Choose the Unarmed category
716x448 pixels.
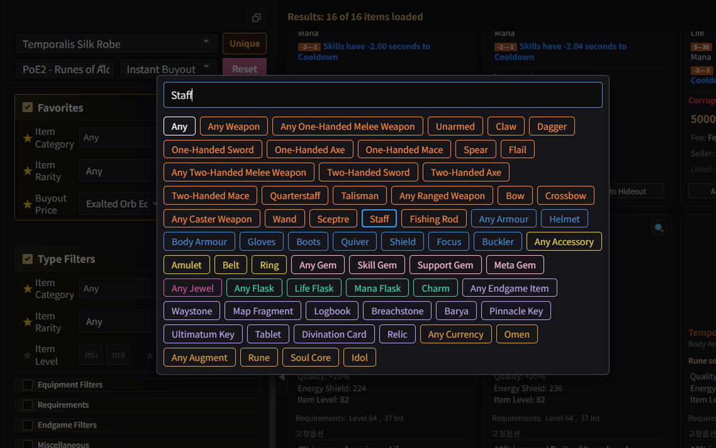455,127
